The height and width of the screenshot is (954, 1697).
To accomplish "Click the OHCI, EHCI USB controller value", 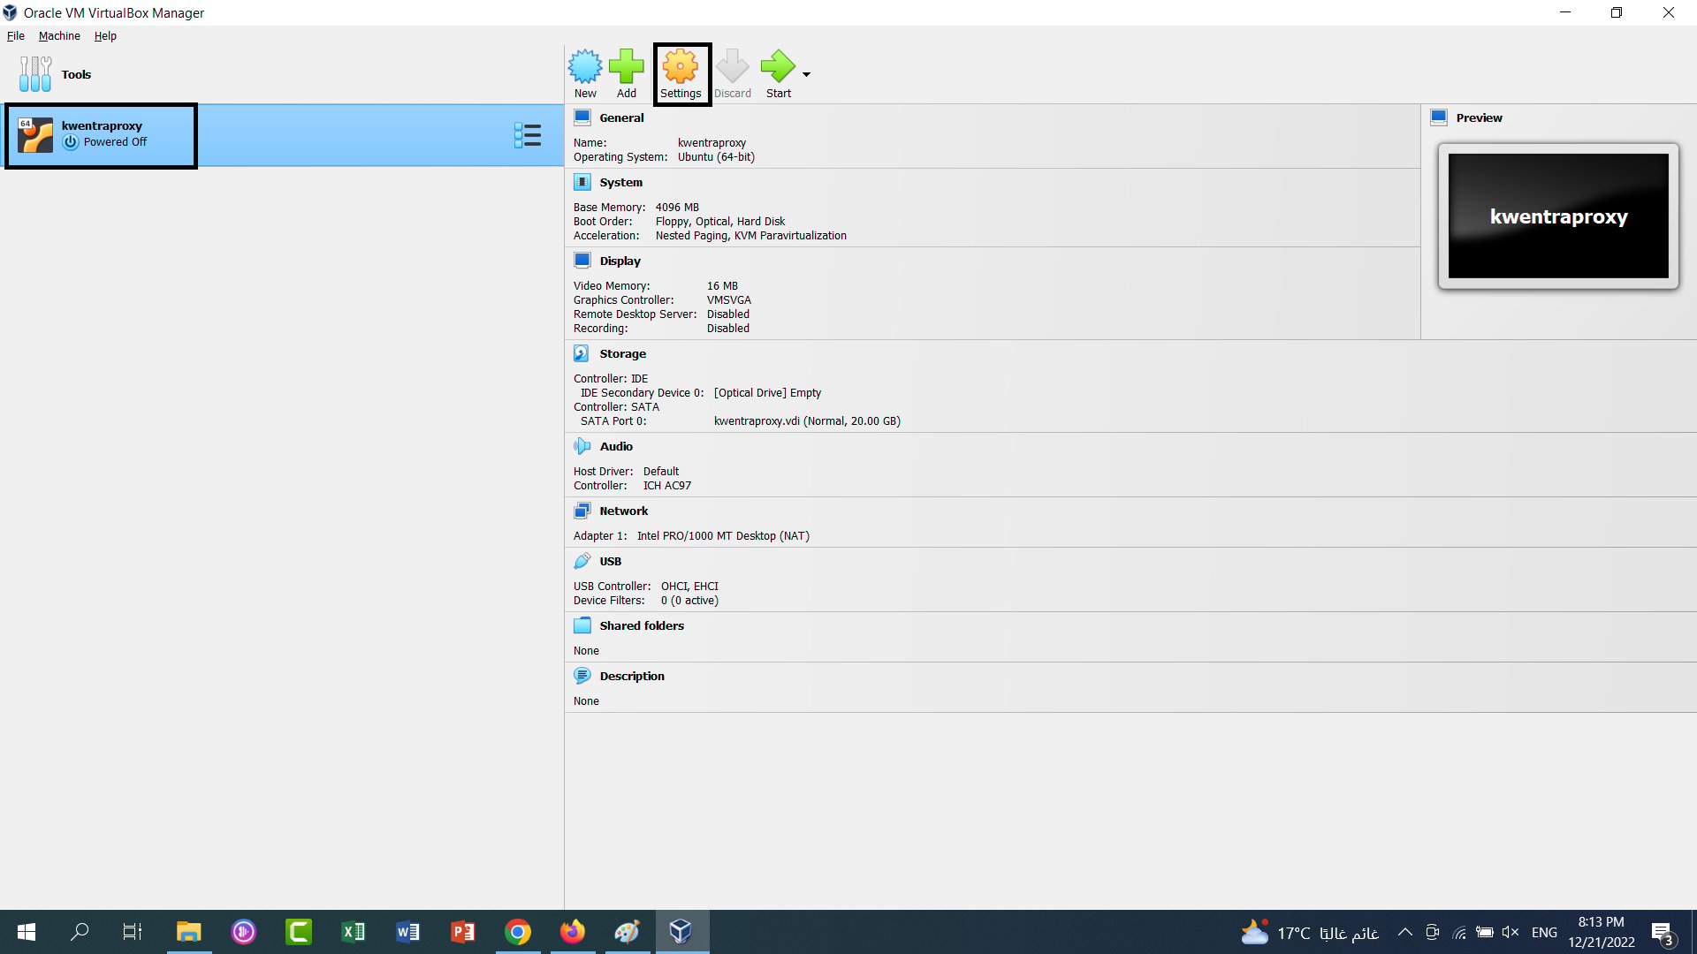I will point(690,587).
